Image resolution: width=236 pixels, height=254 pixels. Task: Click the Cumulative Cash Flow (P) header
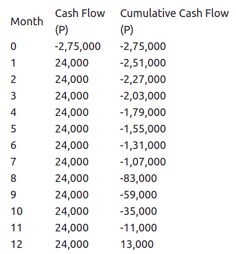coord(174,21)
